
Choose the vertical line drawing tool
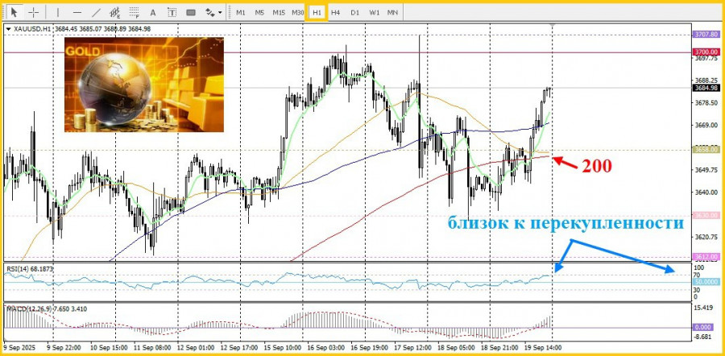click(57, 12)
